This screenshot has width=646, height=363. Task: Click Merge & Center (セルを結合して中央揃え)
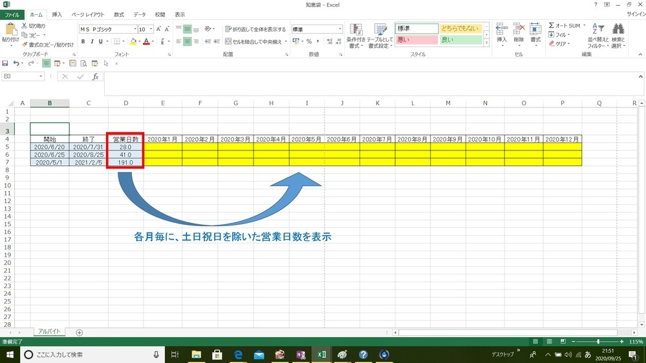click(x=253, y=41)
